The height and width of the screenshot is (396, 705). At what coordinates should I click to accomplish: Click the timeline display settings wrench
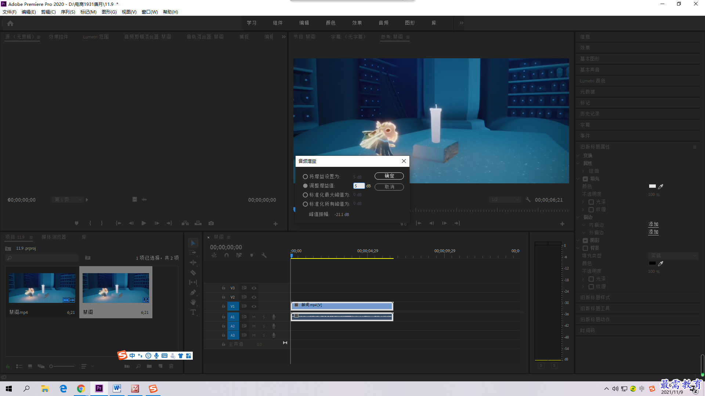pyautogui.click(x=264, y=255)
